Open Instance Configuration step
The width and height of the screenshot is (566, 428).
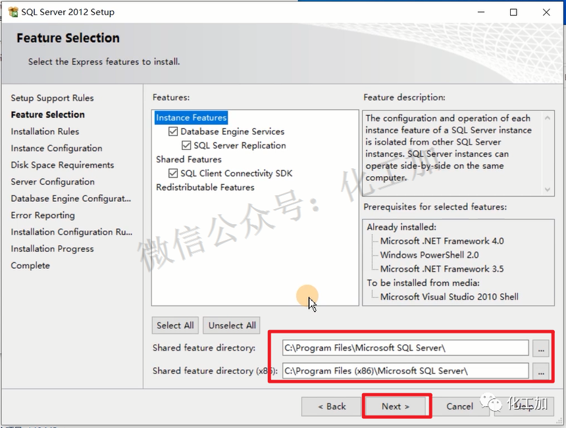coord(57,148)
